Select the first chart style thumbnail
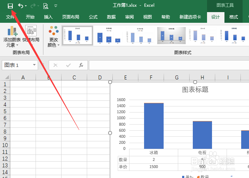 click(x=77, y=36)
